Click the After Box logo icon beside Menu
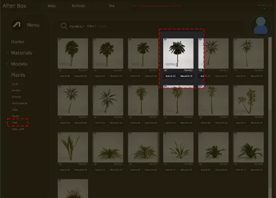The image size is (276, 198). tap(17, 25)
